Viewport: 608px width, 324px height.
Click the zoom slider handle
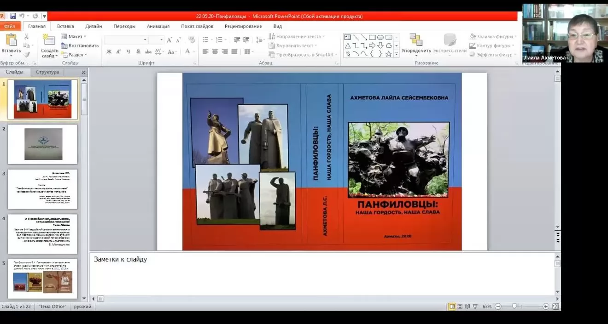(x=514, y=307)
